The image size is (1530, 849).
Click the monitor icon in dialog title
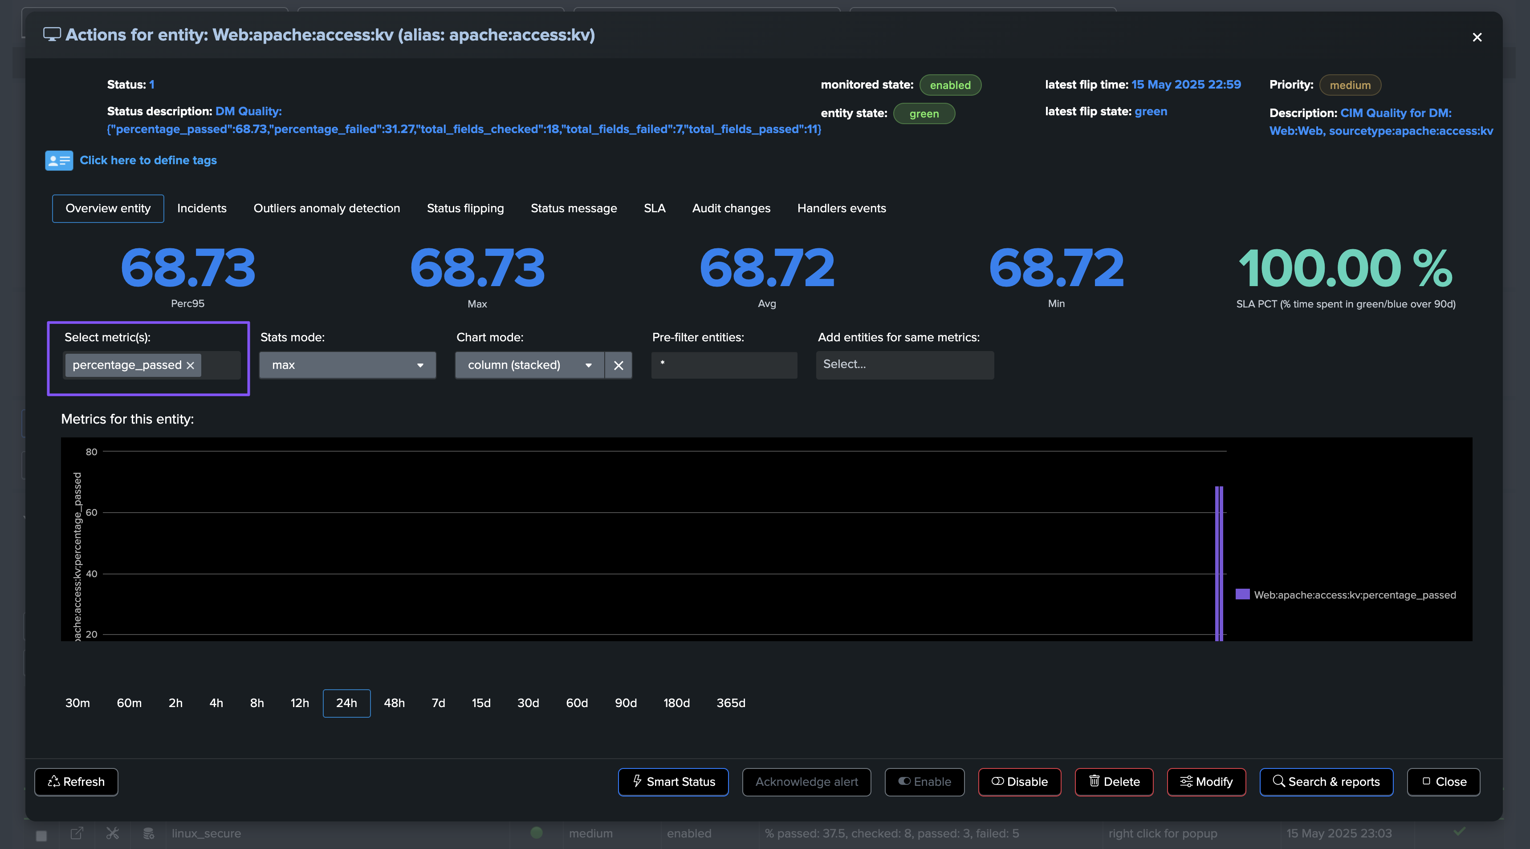(x=52, y=34)
